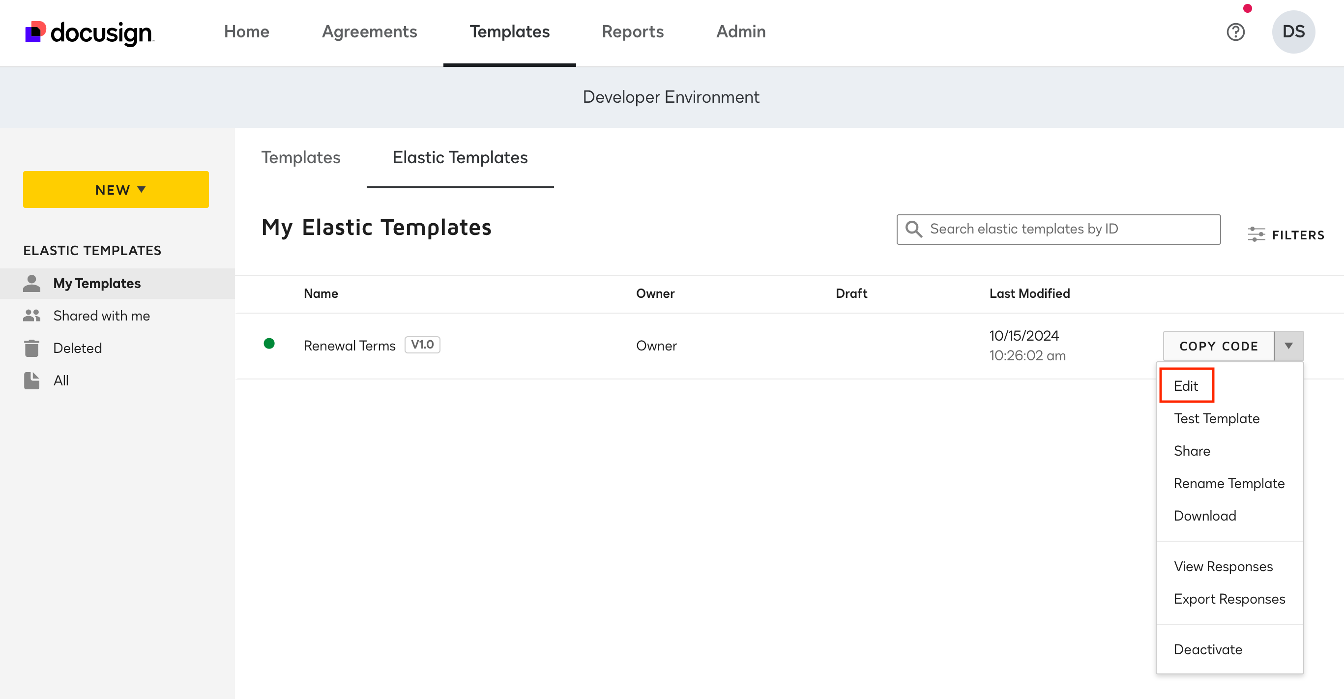Select Edit from the dropdown menu
The height and width of the screenshot is (699, 1344).
1186,386
